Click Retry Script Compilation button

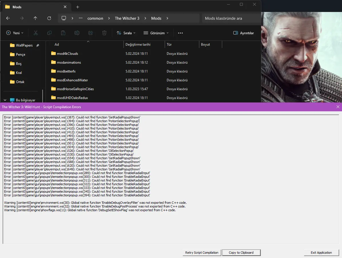pyautogui.click(x=202, y=253)
